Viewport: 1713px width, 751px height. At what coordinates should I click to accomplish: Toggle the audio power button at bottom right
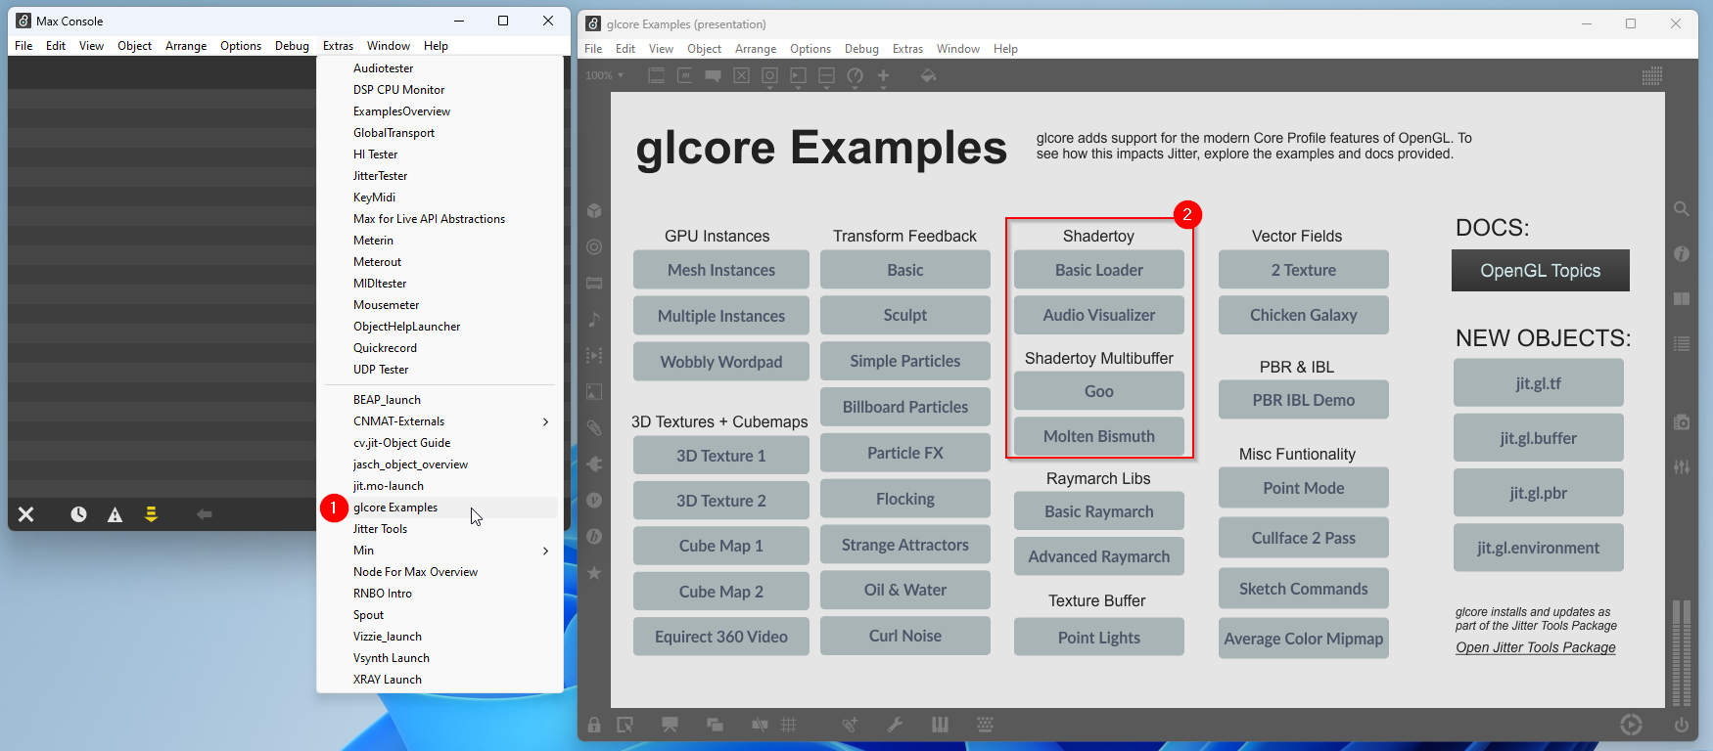[1682, 725]
